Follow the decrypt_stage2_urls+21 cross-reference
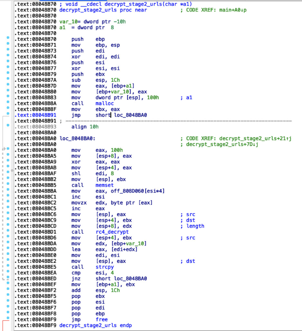The image size is (302, 331). [255, 138]
